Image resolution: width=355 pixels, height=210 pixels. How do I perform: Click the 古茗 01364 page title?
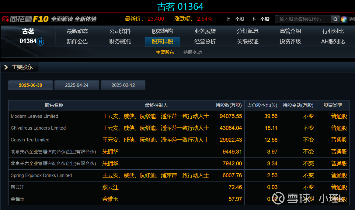pyautogui.click(x=180, y=7)
